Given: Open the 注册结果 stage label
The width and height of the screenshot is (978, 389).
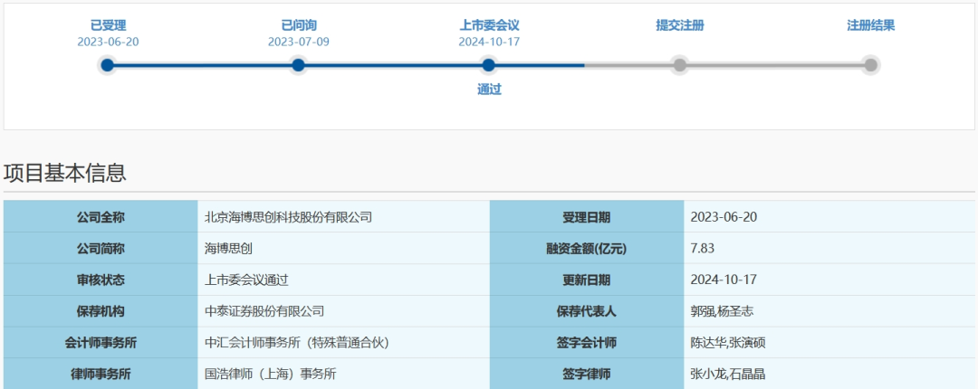Looking at the screenshot, I should pos(870,25).
